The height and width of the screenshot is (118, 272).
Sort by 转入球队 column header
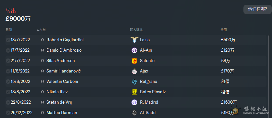pos(136,30)
